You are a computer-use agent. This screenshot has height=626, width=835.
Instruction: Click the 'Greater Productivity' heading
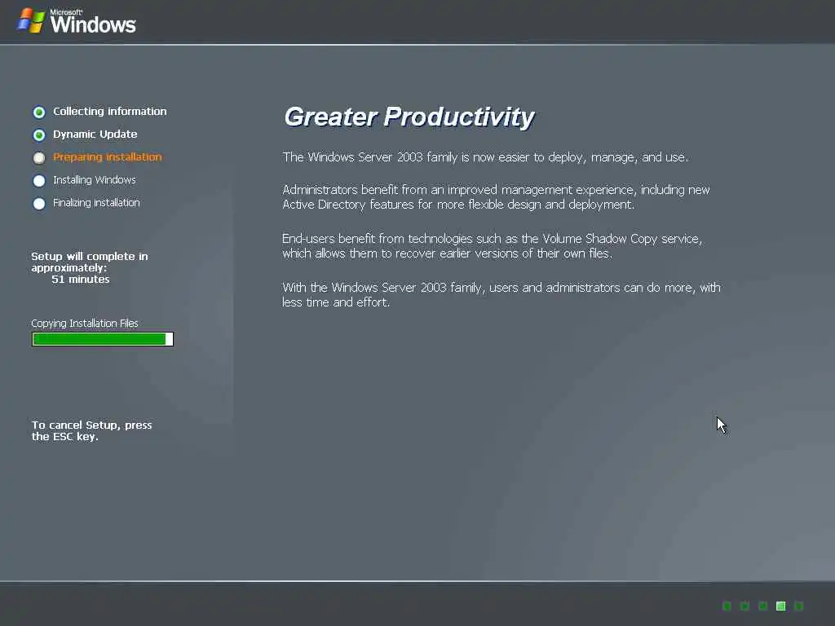coord(409,117)
